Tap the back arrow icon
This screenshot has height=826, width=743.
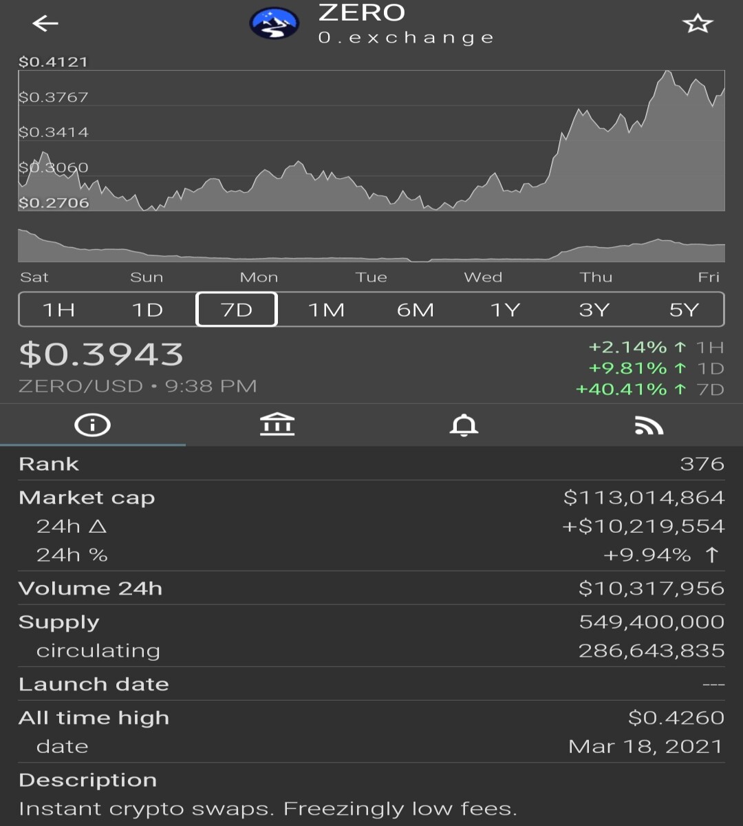point(45,23)
